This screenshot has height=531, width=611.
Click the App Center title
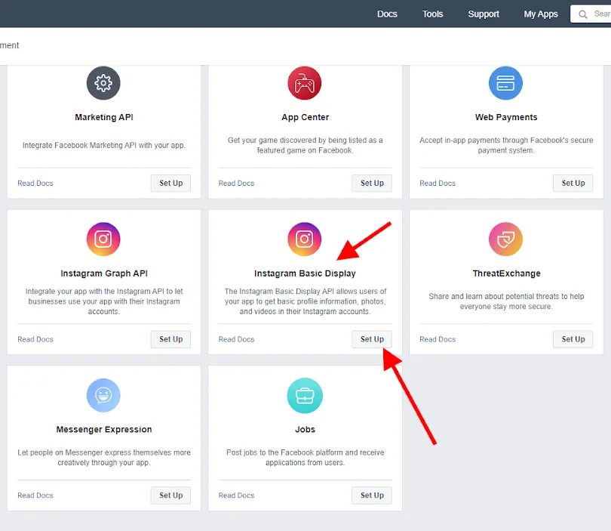(x=305, y=117)
